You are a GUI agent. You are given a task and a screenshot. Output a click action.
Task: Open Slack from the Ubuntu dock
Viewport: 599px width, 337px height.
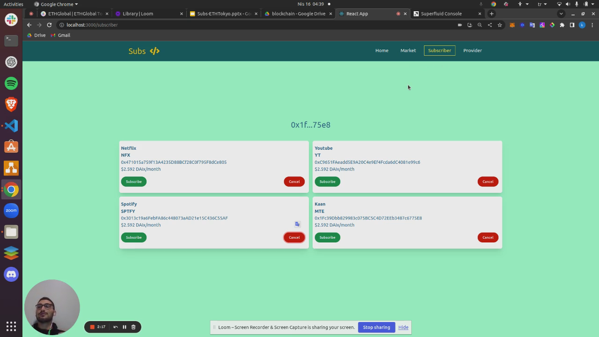11,20
